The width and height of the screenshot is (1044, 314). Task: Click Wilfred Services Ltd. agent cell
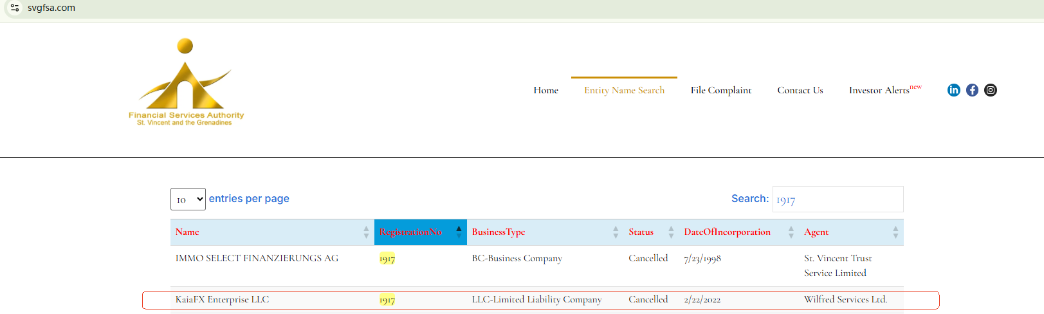pos(846,299)
